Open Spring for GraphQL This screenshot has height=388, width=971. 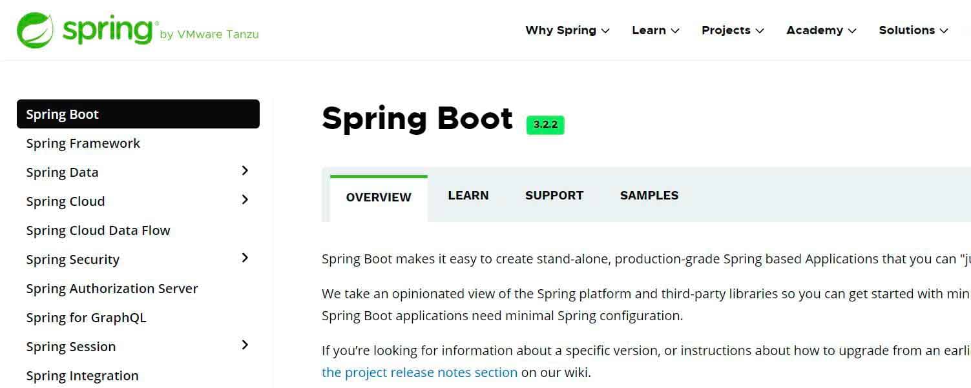(x=86, y=318)
